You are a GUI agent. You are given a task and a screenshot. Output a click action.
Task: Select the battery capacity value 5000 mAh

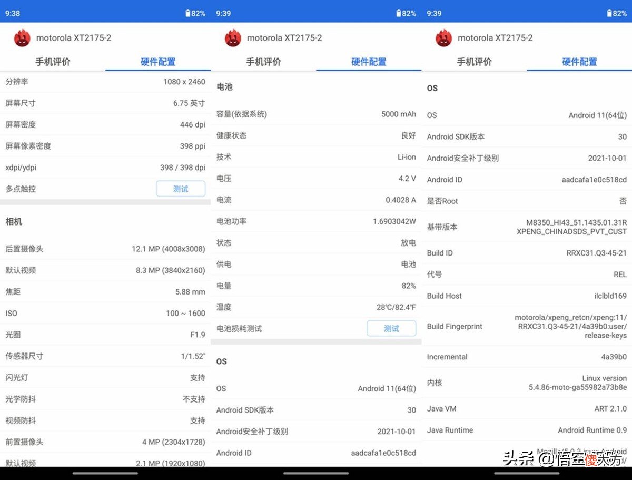399,114
